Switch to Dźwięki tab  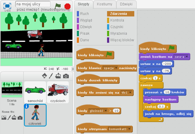126,4
